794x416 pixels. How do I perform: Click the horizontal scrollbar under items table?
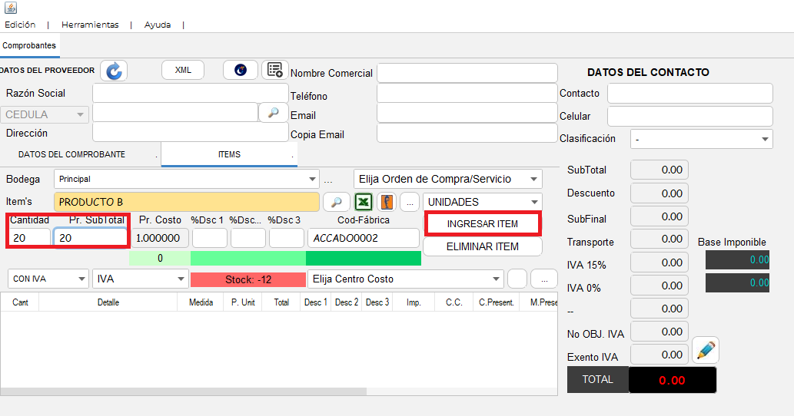(183, 391)
